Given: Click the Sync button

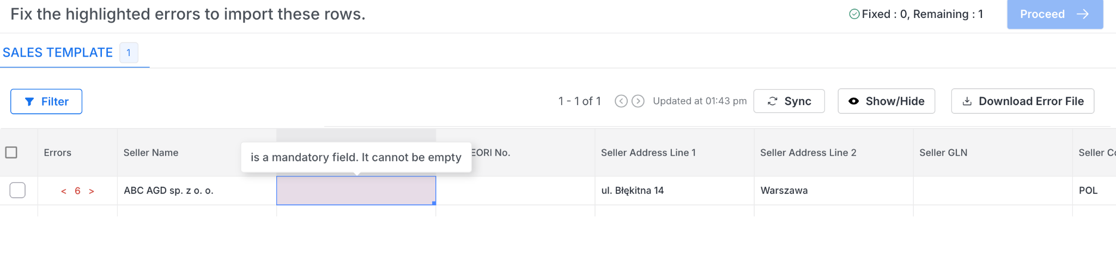Looking at the screenshot, I should point(789,101).
